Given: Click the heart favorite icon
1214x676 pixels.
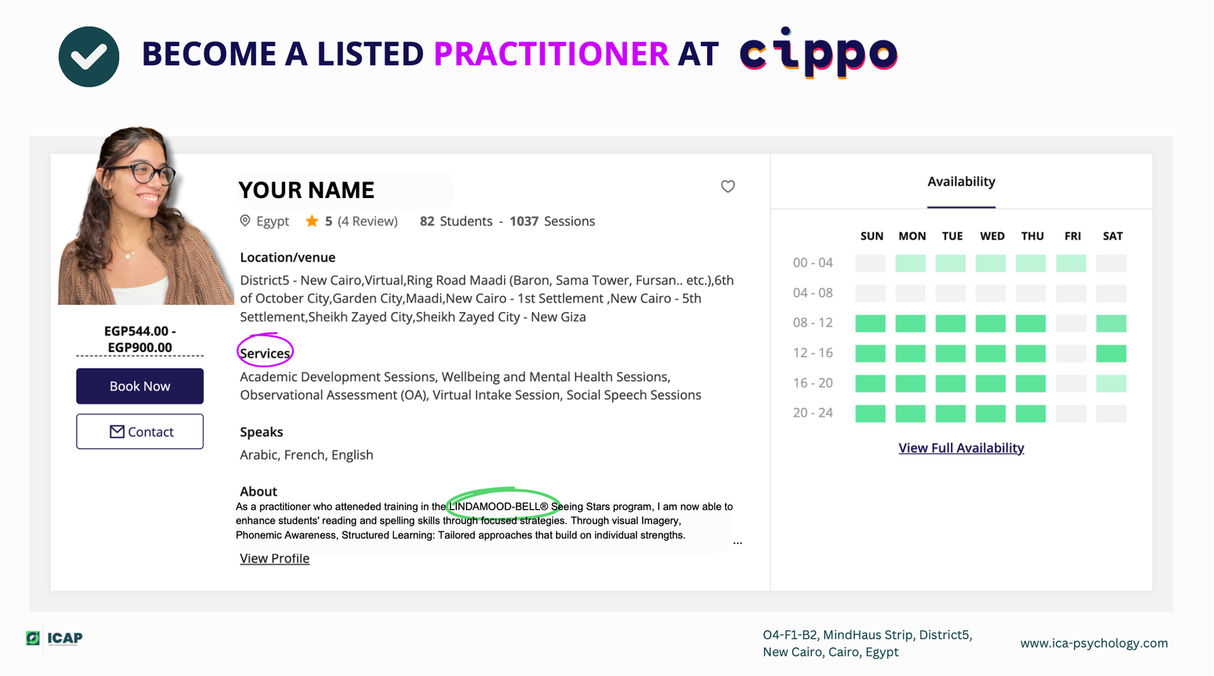Looking at the screenshot, I should point(728,187).
